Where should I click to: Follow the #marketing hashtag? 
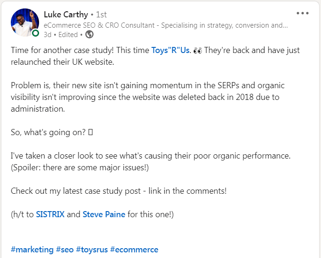[32, 250]
